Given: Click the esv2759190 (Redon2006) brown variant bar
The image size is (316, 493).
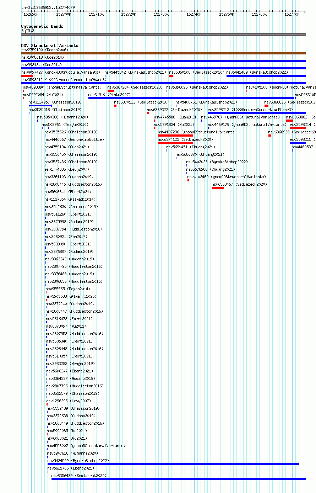Looking at the screenshot, I should pyautogui.click(x=163, y=53).
